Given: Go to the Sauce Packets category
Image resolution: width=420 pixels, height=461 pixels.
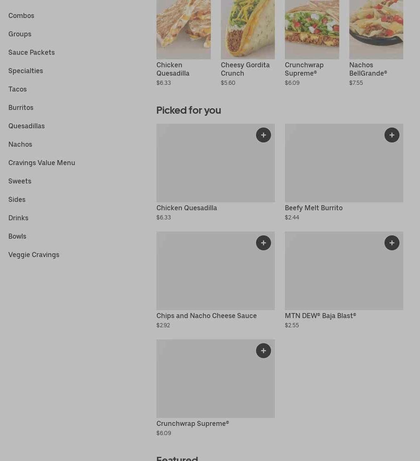Looking at the screenshot, I should (x=31, y=52).
